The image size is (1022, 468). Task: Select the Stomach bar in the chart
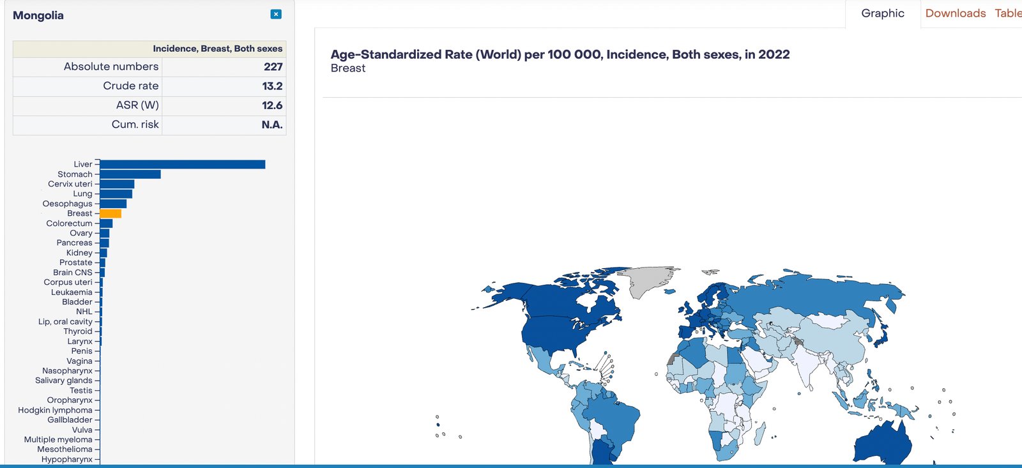130,174
